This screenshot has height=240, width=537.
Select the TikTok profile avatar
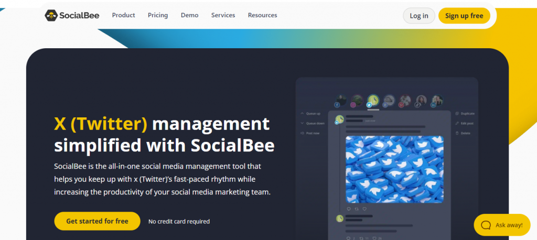(x=421, y=101)
